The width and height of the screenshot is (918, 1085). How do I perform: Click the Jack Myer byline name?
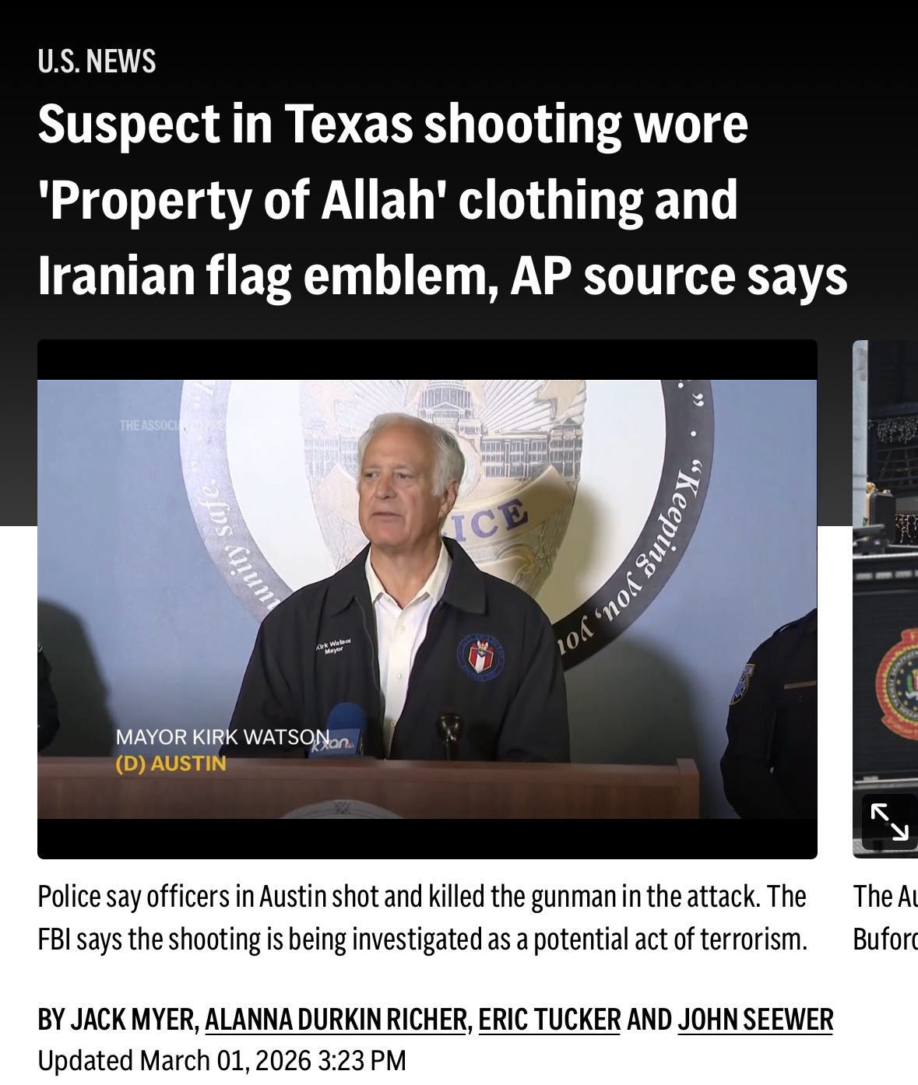pyautogui.click(x=135, y=1020)
